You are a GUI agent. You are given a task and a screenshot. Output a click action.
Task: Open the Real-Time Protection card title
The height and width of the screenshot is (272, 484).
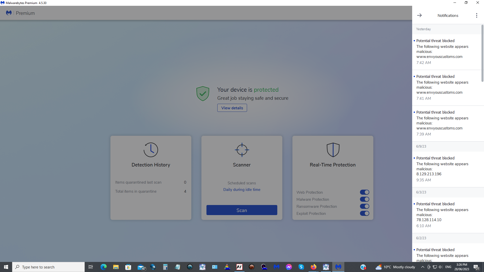point(333,165)
